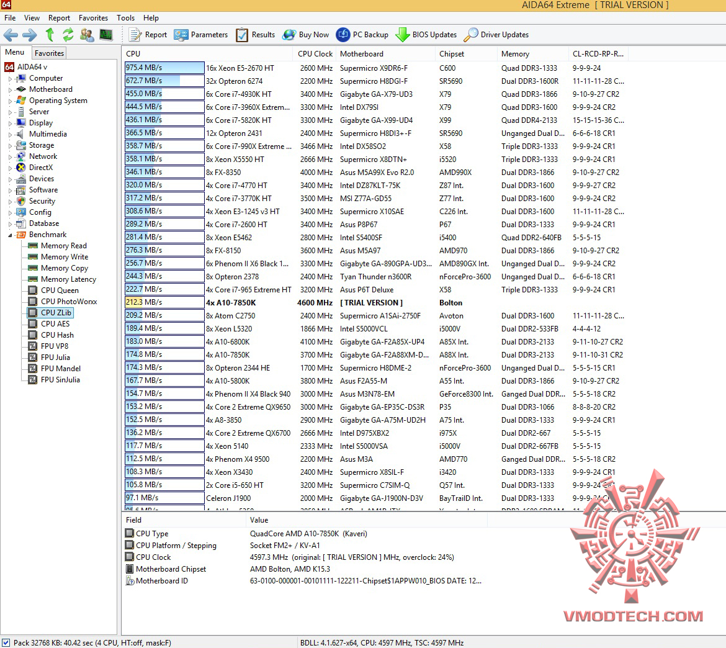This screenshot has width=726, height=648.
Task: Expand the Motherboard tree node
Action: pos(10,90)
